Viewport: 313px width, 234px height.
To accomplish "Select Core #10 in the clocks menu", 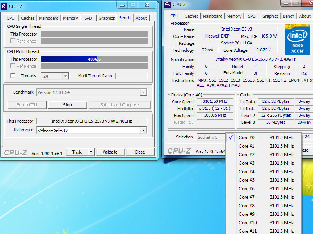I will [263, 223].
